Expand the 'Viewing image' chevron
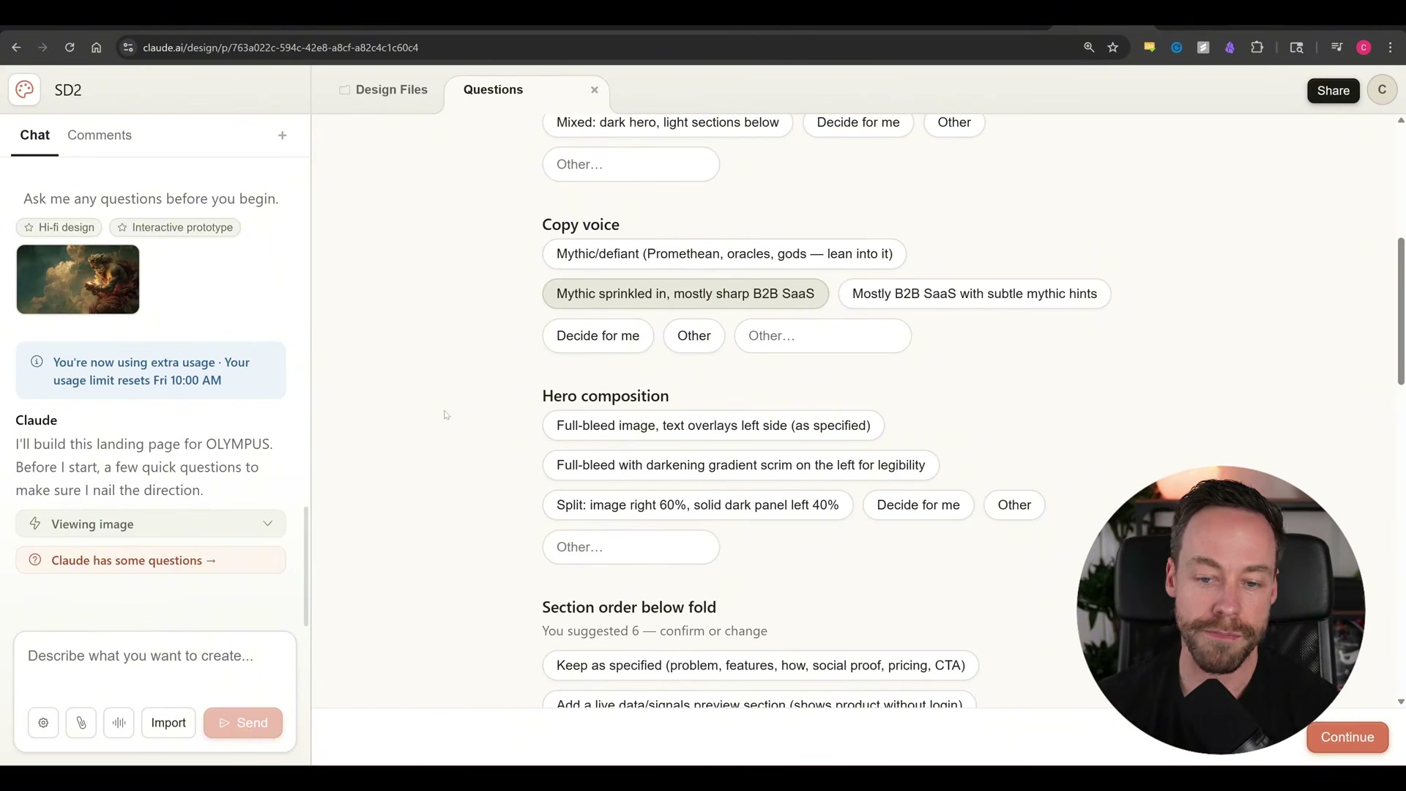1406x791 pixels. tap(267, 524)
